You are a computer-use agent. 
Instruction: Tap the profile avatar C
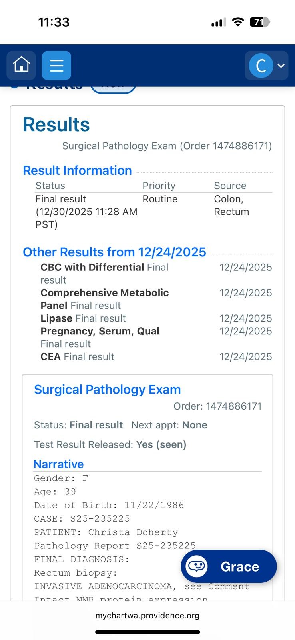(x=261, y=66)
